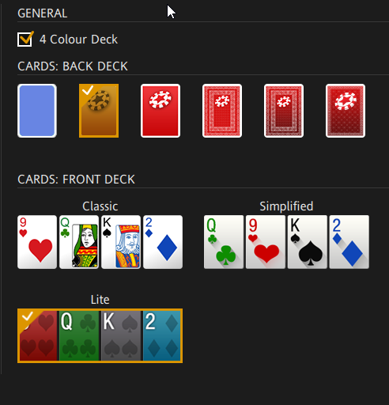This screenshot has height=405, width=389.
Task: Pick the light red bordered card back
Action: click(222, 111)
